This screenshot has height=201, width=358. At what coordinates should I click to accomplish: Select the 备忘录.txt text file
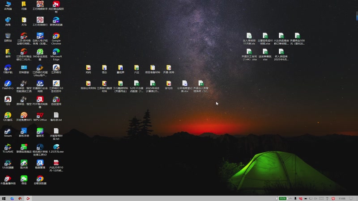tap(56, 117)
